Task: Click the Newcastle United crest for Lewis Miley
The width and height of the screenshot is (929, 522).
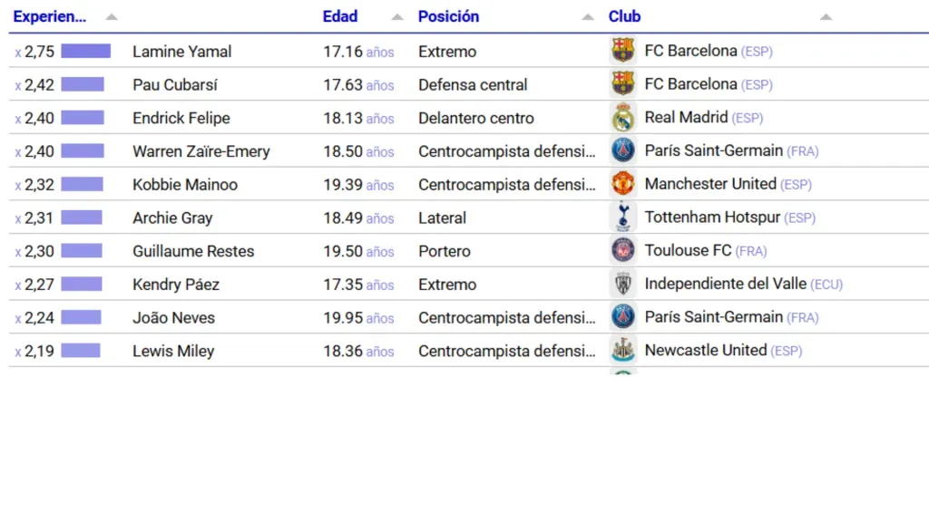Action: tap(623, 351)
